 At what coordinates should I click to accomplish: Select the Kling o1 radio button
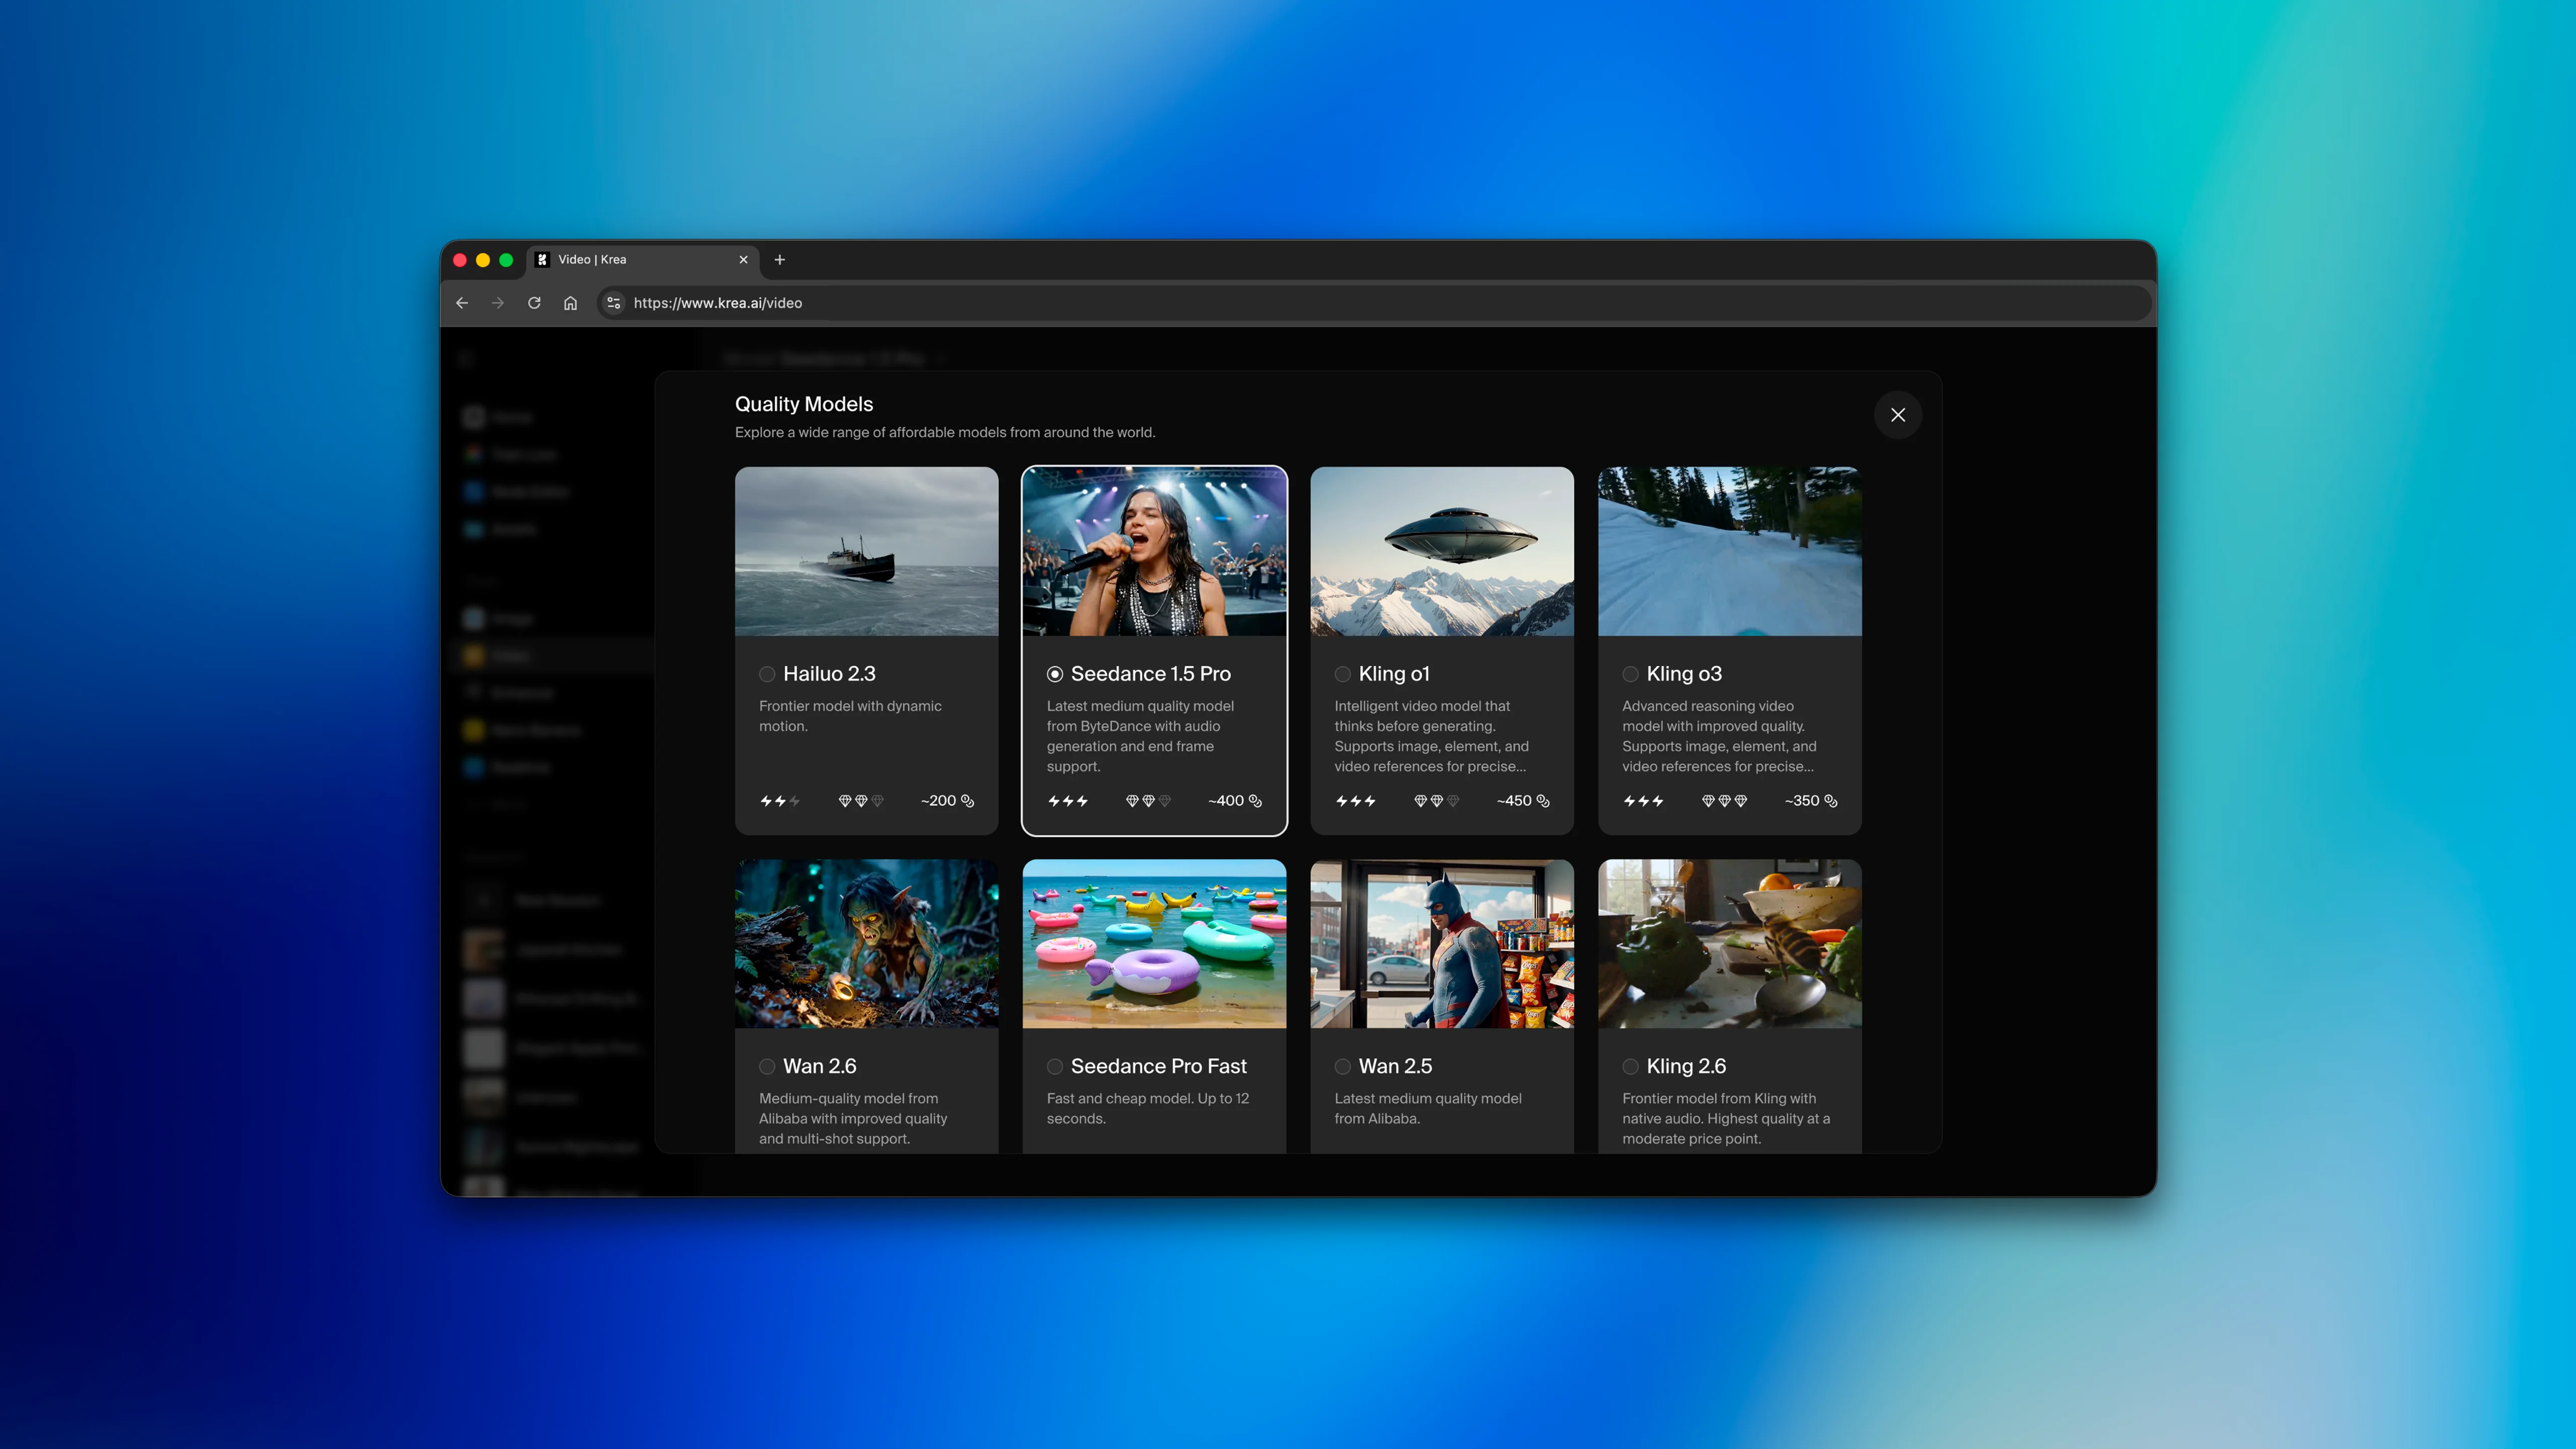click(x=1342, y=674)
